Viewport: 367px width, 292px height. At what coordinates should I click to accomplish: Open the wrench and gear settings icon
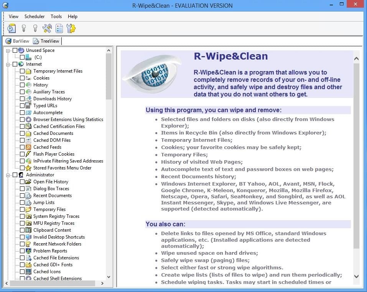[x=71, y=28]
